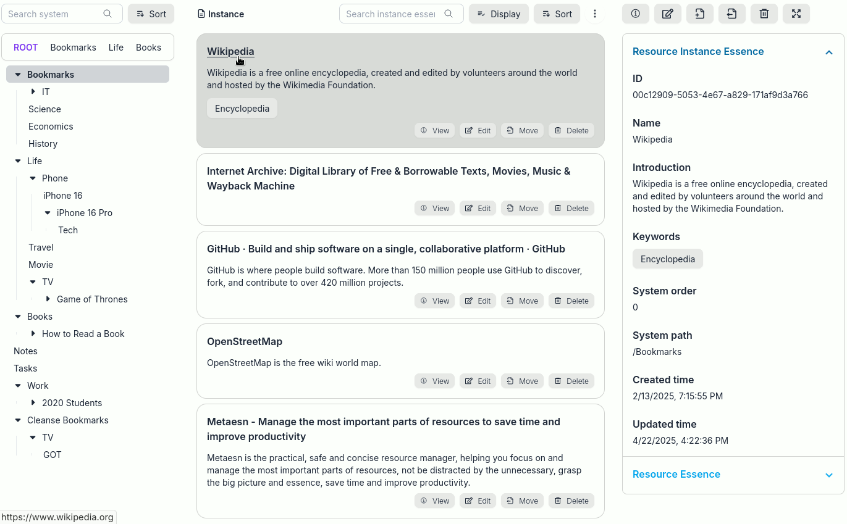Click the move-file arrow icon in the top-right toolbar
Viewport: 847px width, 524px height.
click(731, 14)
